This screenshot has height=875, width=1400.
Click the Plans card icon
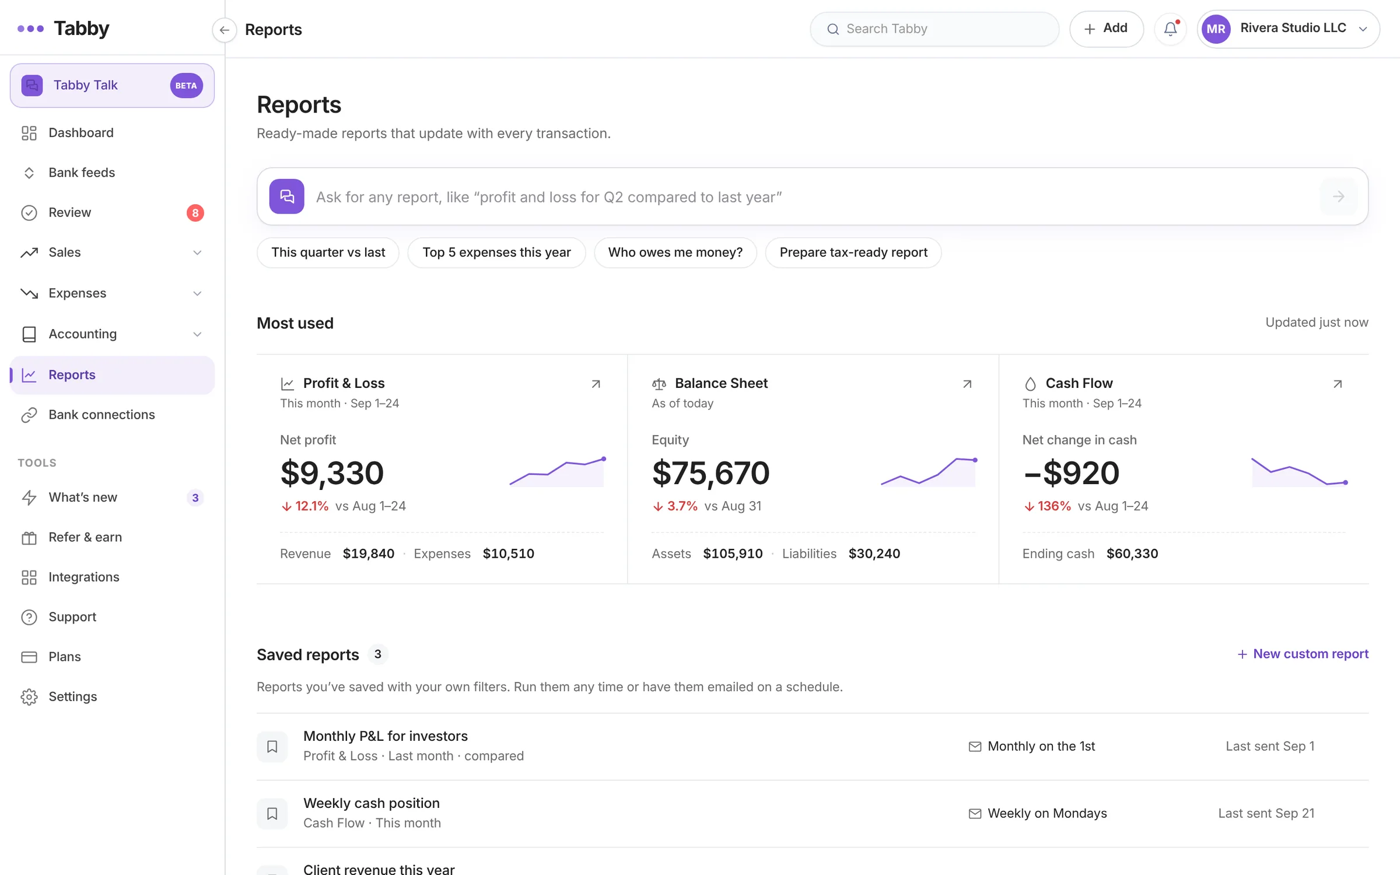[29, 657]
